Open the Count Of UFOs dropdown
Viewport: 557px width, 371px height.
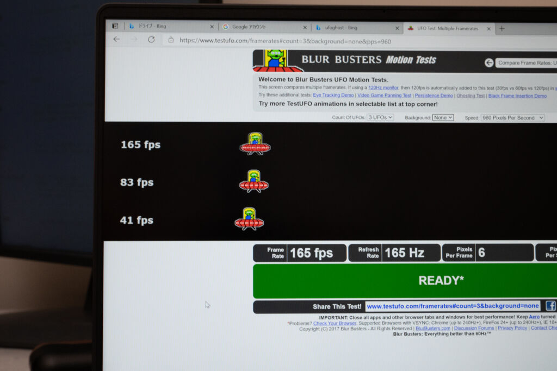pyautogui.click(x=380, y=117)
